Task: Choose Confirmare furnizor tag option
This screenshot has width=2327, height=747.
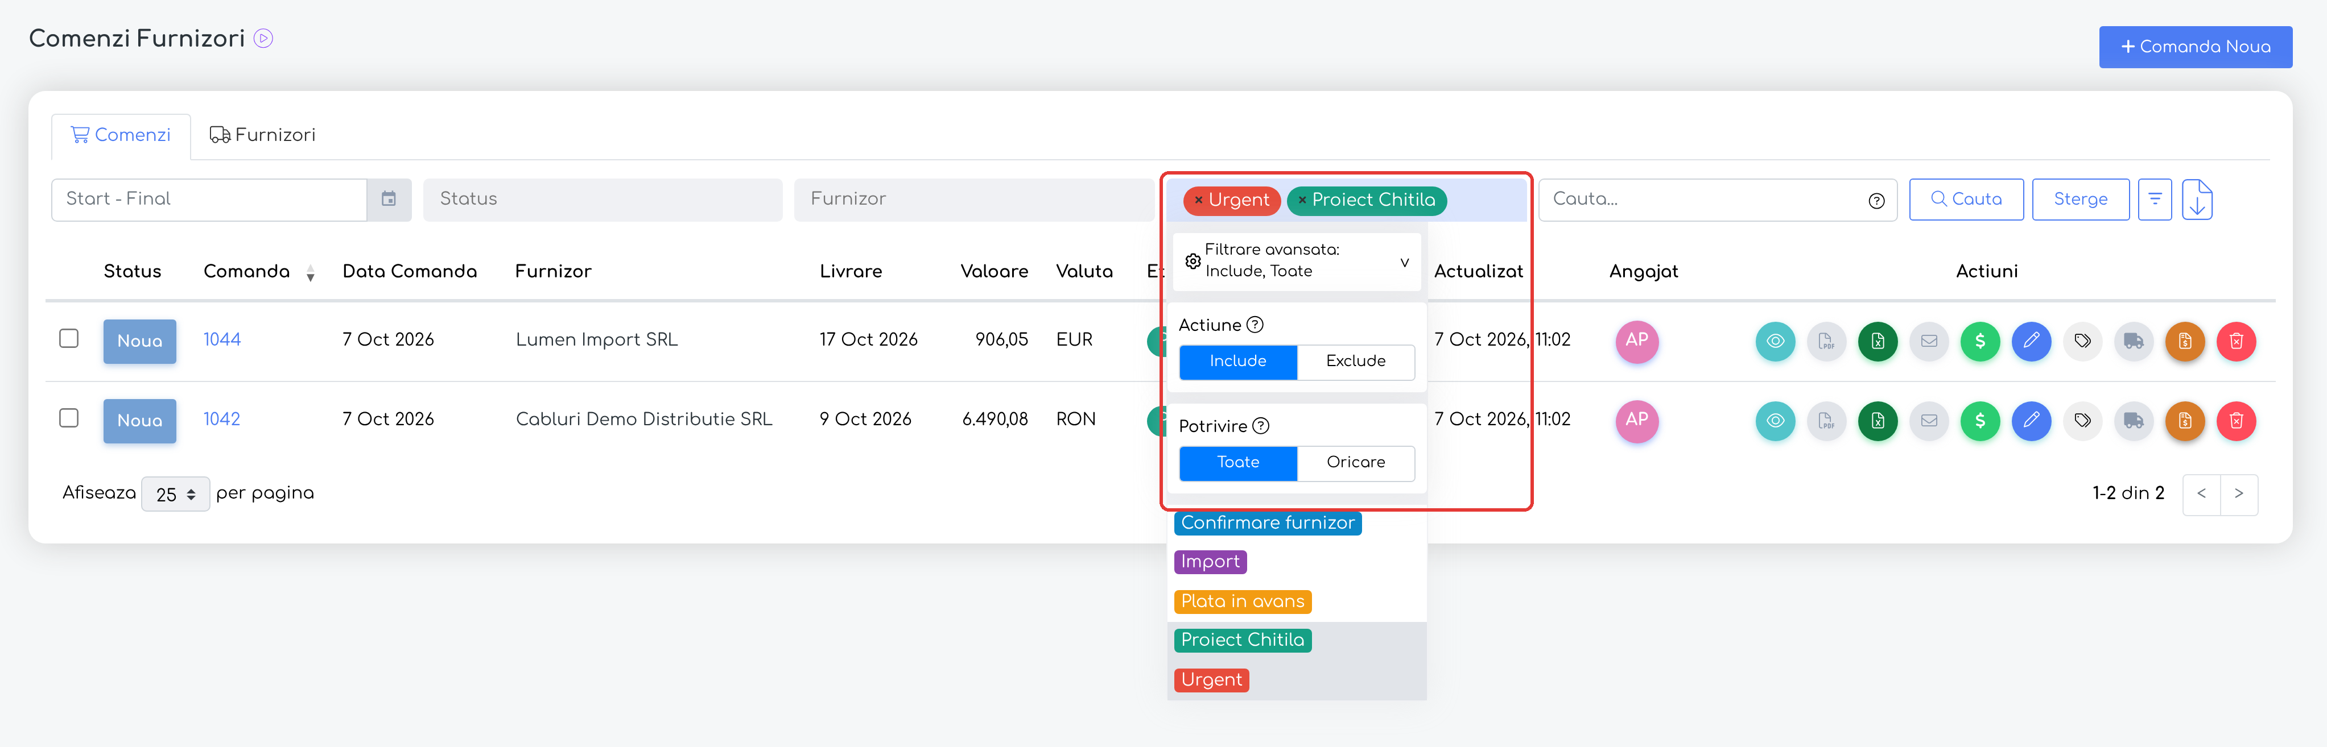Action: 1268,523
